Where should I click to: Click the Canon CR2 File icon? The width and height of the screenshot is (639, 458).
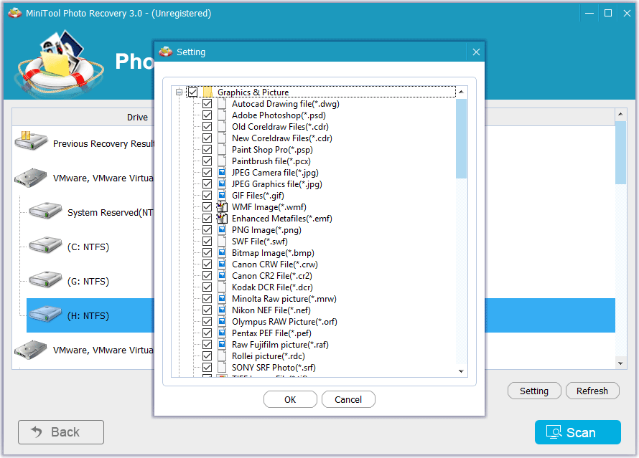tap(222, 276)
